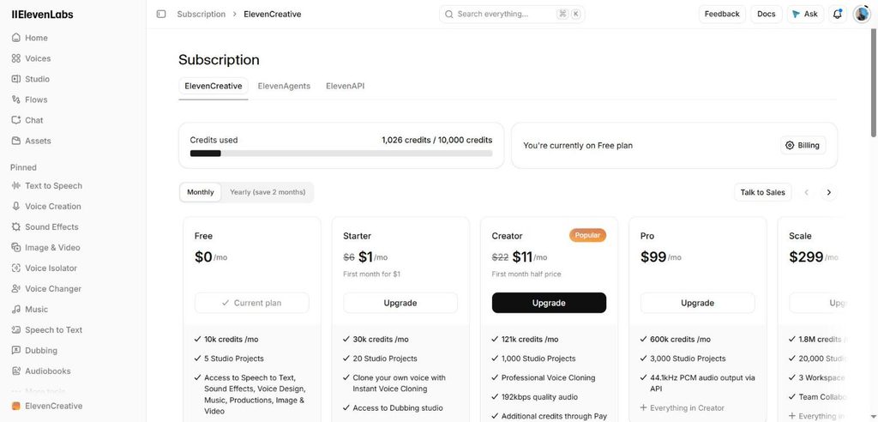Open Billing settings gear button

click(x=803, y=145)
